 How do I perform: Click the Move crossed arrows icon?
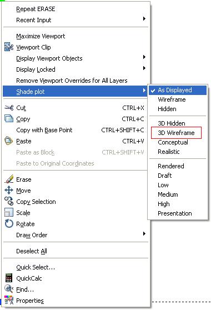point(9,191)
